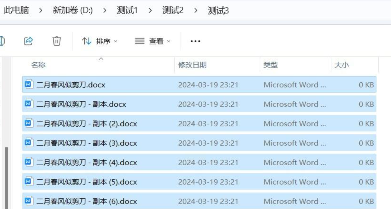Click the Delete trash bin icon
This screenshot has height=209, width=391.
coord(57,41)
